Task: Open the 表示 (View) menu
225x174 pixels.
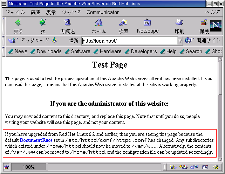Action: [x=51, y=12]
